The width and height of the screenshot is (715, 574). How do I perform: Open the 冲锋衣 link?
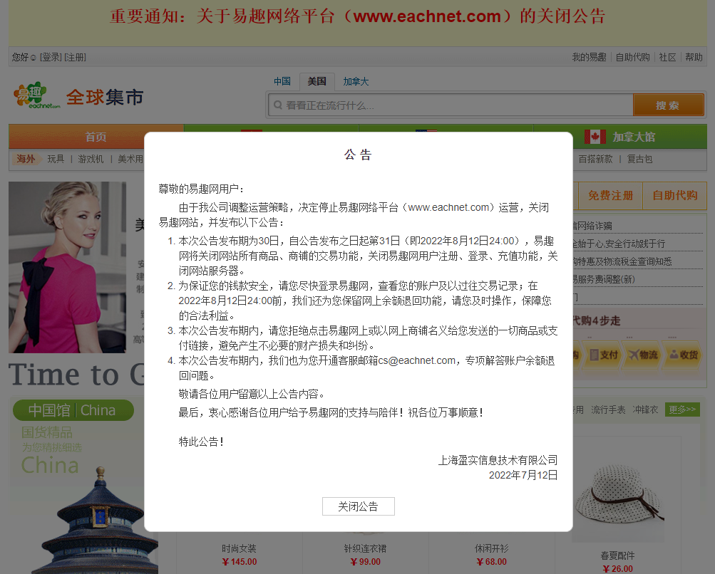pos(645,409)
